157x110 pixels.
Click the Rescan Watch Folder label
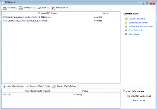pyautogui.click(x=66, y=86)
